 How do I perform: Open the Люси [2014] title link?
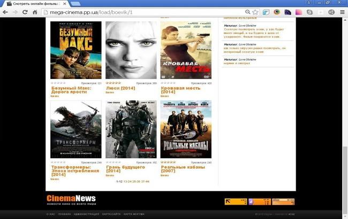(120, 88)
